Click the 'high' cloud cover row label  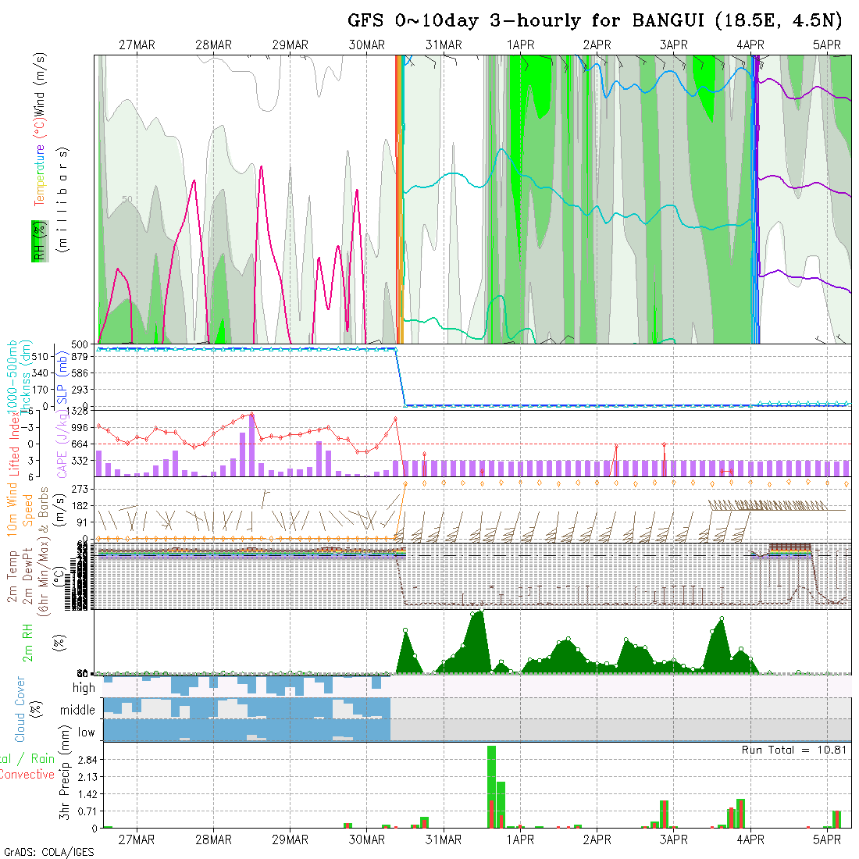click(84, 688)
